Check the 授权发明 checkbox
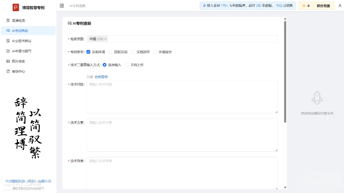This screenshot has height=193, width=344. pos(111,52)
